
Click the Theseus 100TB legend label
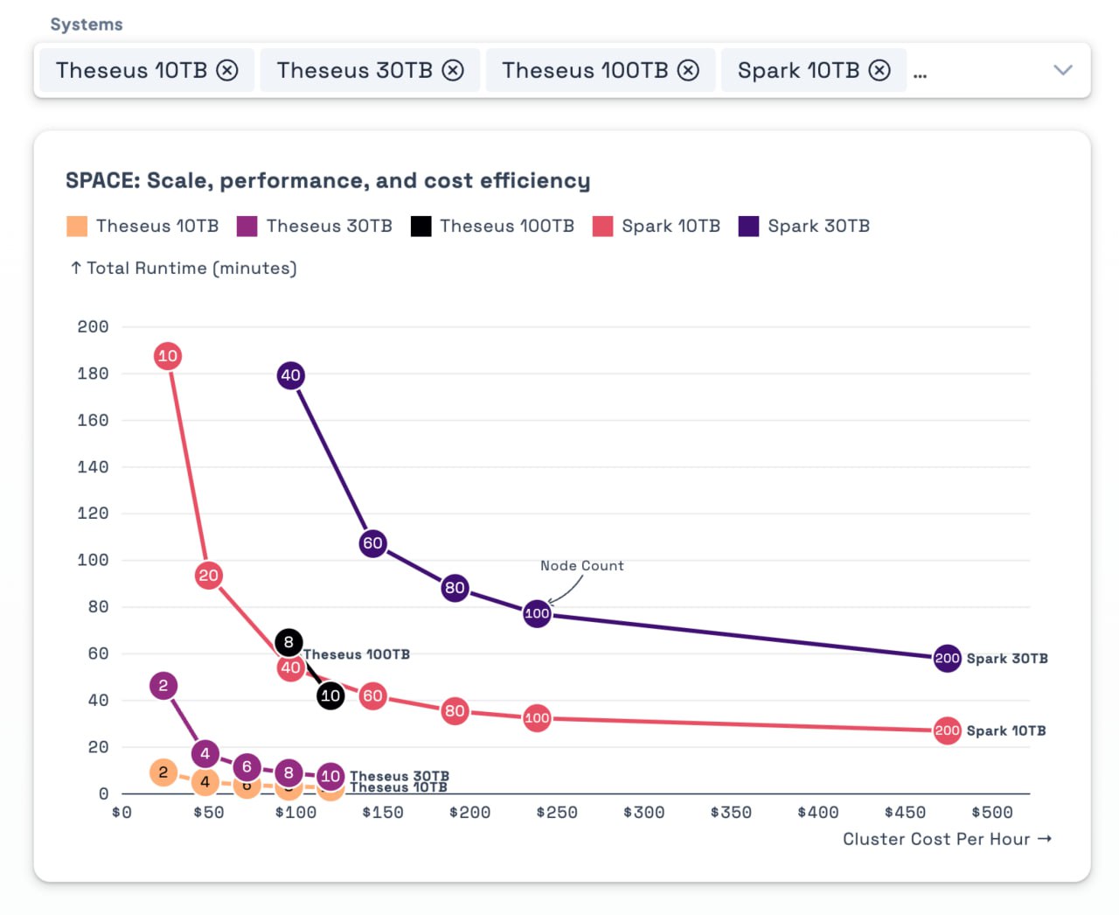[x=507, y=227]
